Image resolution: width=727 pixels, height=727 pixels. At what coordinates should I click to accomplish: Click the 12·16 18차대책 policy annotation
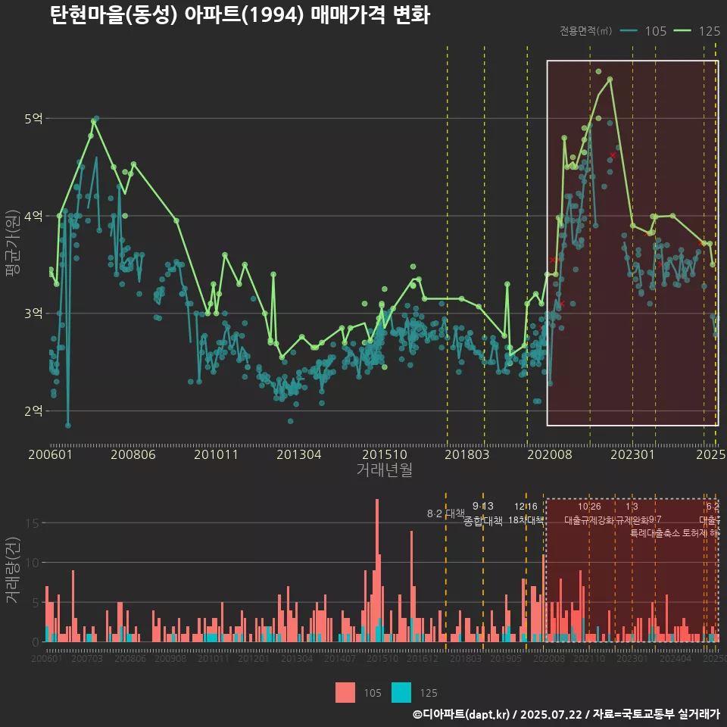point(526,513)
